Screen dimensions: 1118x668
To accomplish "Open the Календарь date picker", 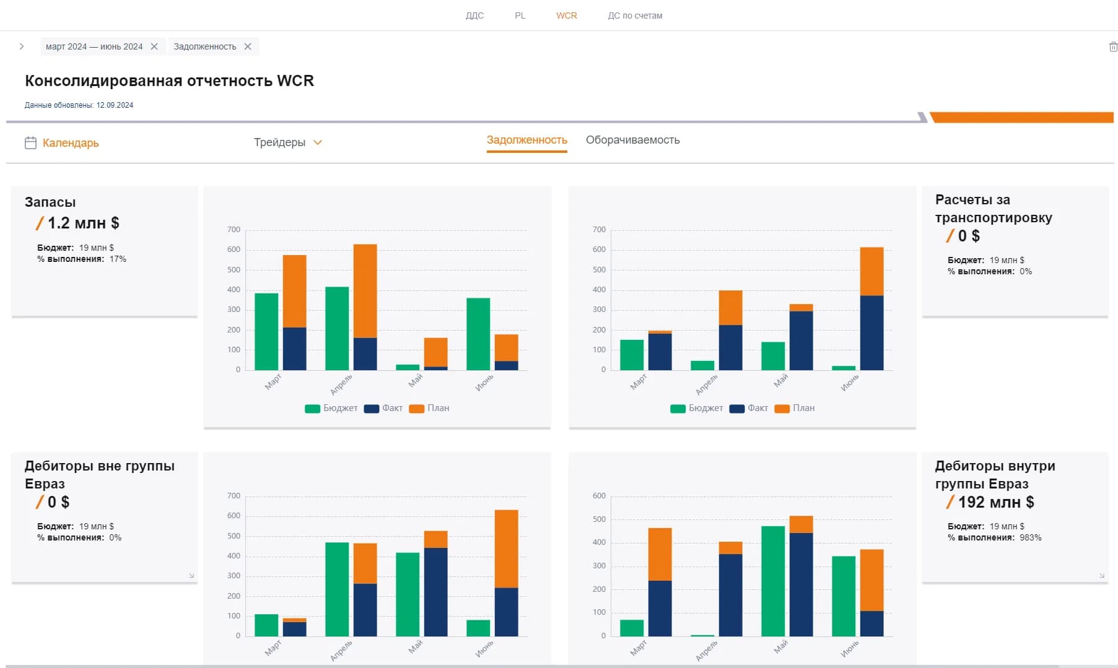I will coord(71,143).
